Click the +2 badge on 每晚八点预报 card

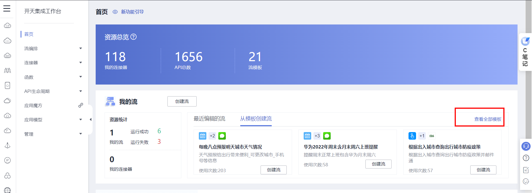click(x=212, y=136)
